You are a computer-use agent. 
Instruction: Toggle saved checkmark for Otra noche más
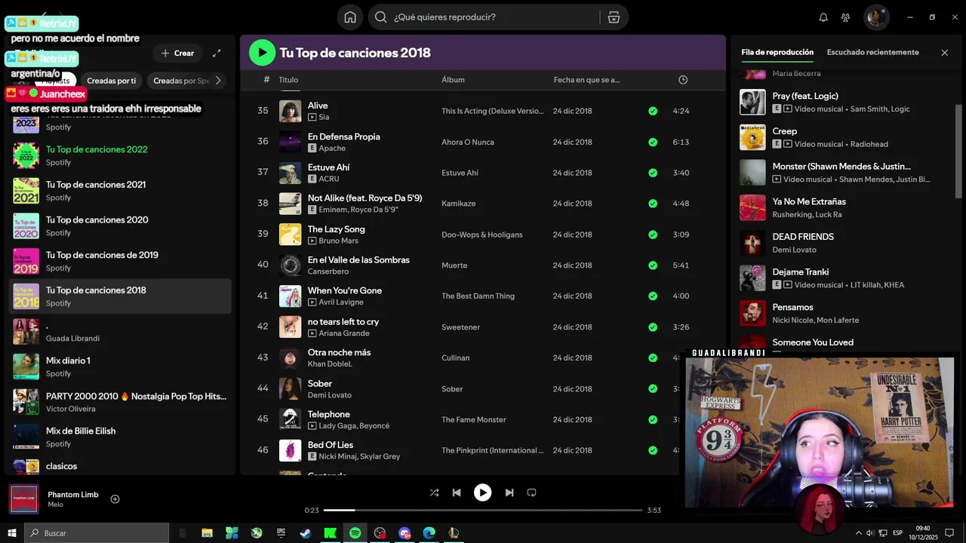653,358
